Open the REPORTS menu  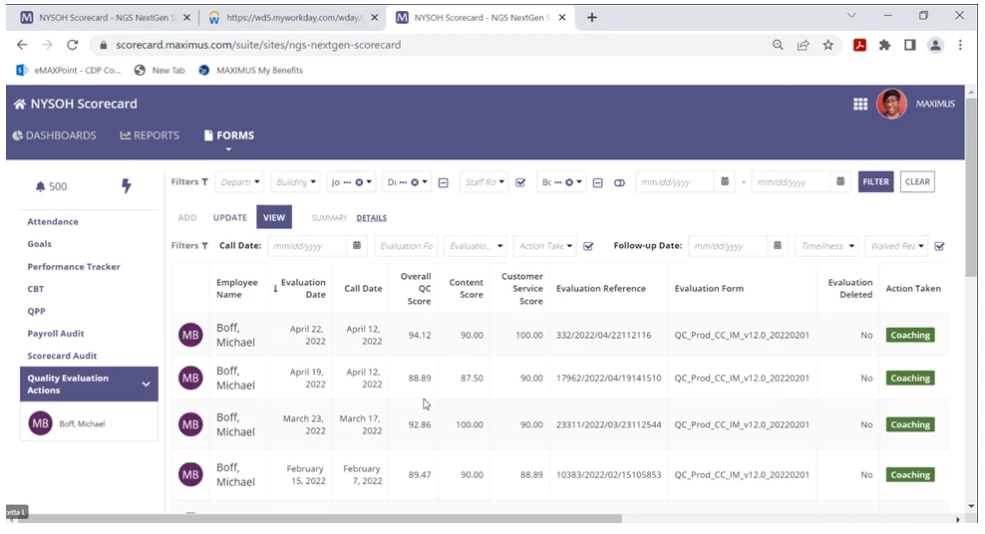150,135
